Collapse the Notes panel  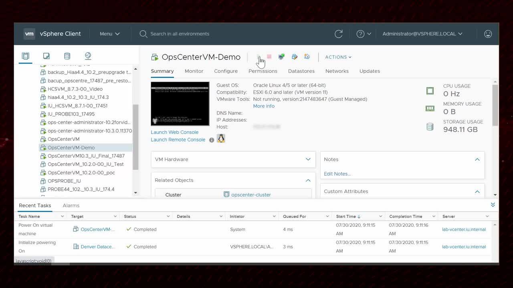pyautogui.click(x=477, y=159)
